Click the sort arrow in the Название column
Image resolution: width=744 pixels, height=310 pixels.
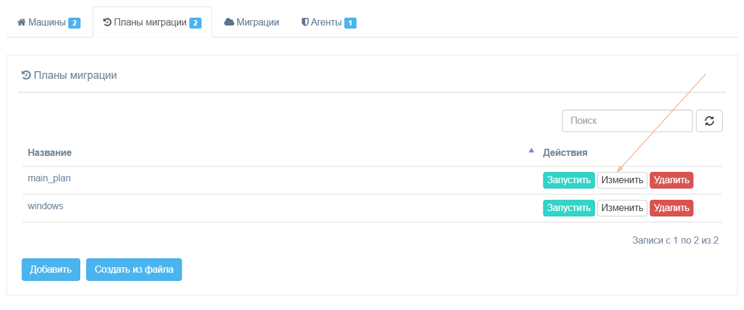click(531, 151)
